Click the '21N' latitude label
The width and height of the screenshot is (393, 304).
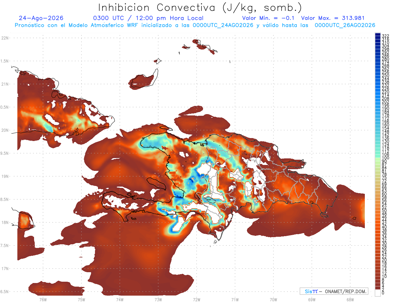pos(6,84)
